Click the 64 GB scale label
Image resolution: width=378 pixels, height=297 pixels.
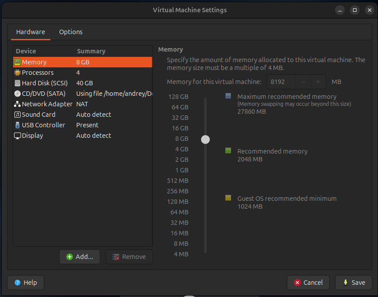click(x=180, y=107)
